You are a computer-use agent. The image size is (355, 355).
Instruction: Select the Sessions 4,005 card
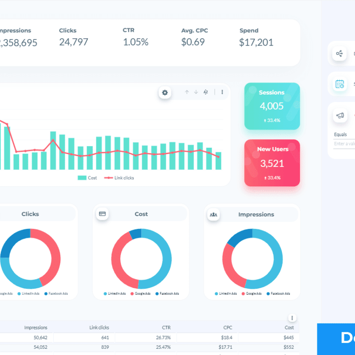272,106
